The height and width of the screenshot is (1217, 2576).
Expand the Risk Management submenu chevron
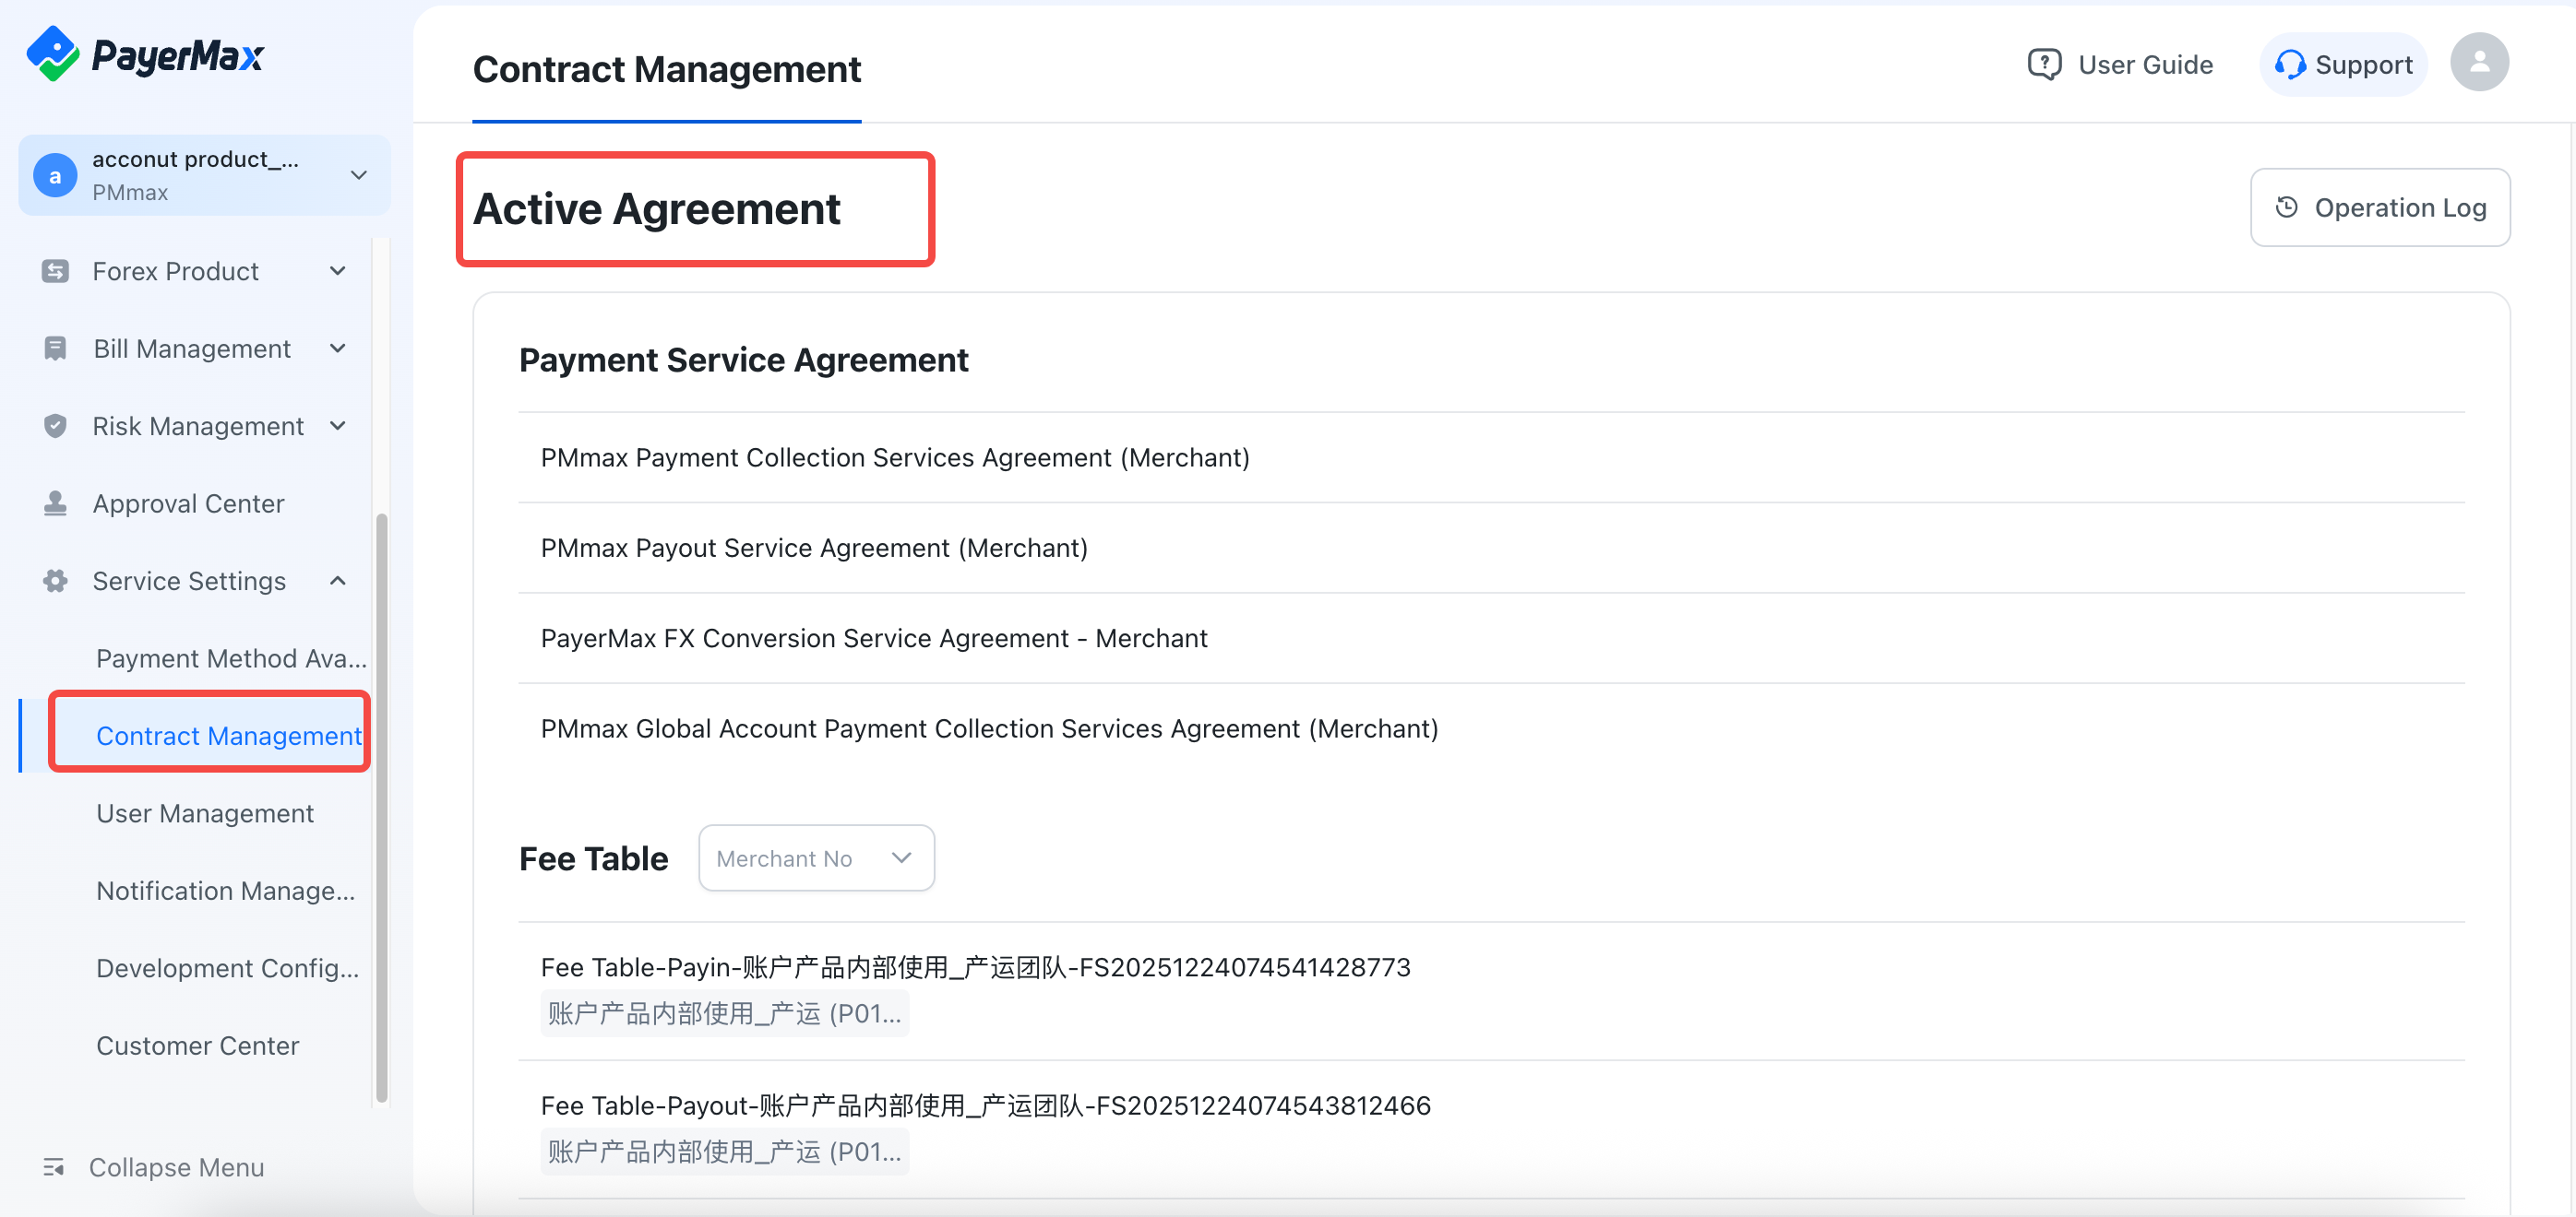point(338,426)
